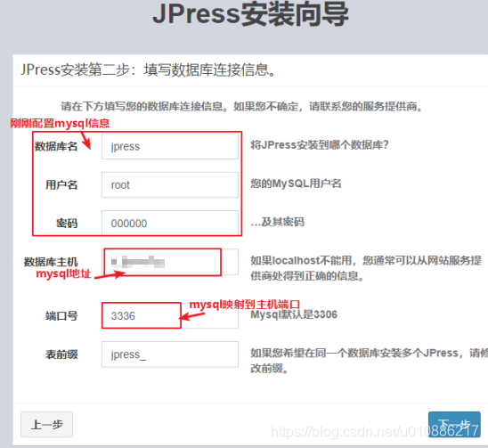Click hint text 将JPress安装到哪个数据库?
The image size is (488, 448).
[x=320, y=145]
